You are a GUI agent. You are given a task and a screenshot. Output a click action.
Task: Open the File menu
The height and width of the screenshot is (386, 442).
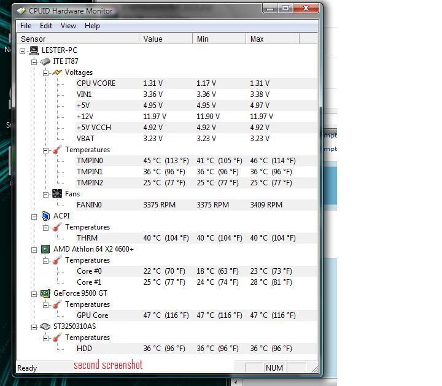pos(26,26)
